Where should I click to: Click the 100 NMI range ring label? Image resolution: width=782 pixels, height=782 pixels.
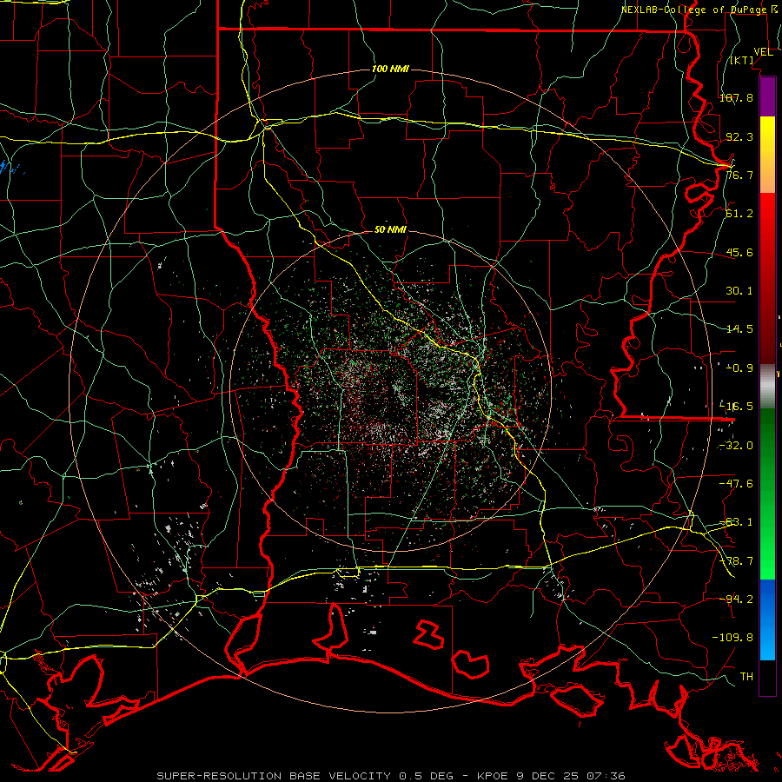(x=390, y=69)
